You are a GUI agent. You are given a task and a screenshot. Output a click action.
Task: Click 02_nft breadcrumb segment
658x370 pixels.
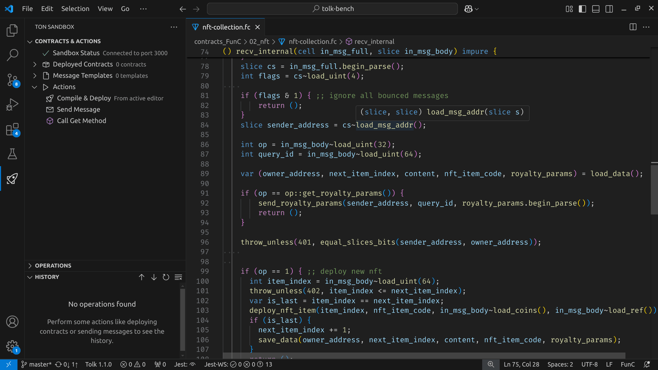[x=259, y=42]
